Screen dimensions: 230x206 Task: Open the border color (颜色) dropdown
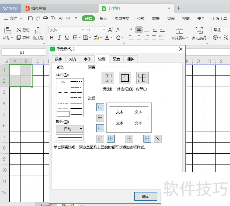tap(70, 129)
